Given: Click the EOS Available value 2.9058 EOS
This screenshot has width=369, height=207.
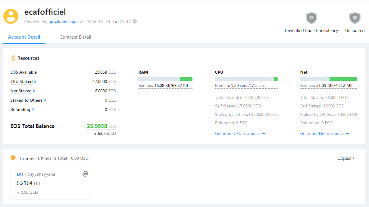Looking at the screenshot, I should (x=105, y=72).
